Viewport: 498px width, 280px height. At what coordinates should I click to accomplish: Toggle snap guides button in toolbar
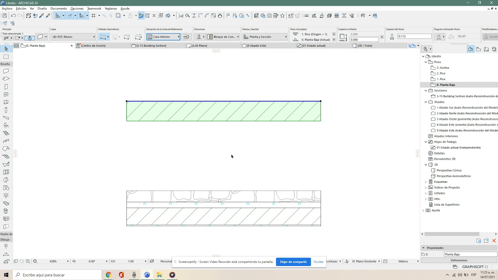70,16
